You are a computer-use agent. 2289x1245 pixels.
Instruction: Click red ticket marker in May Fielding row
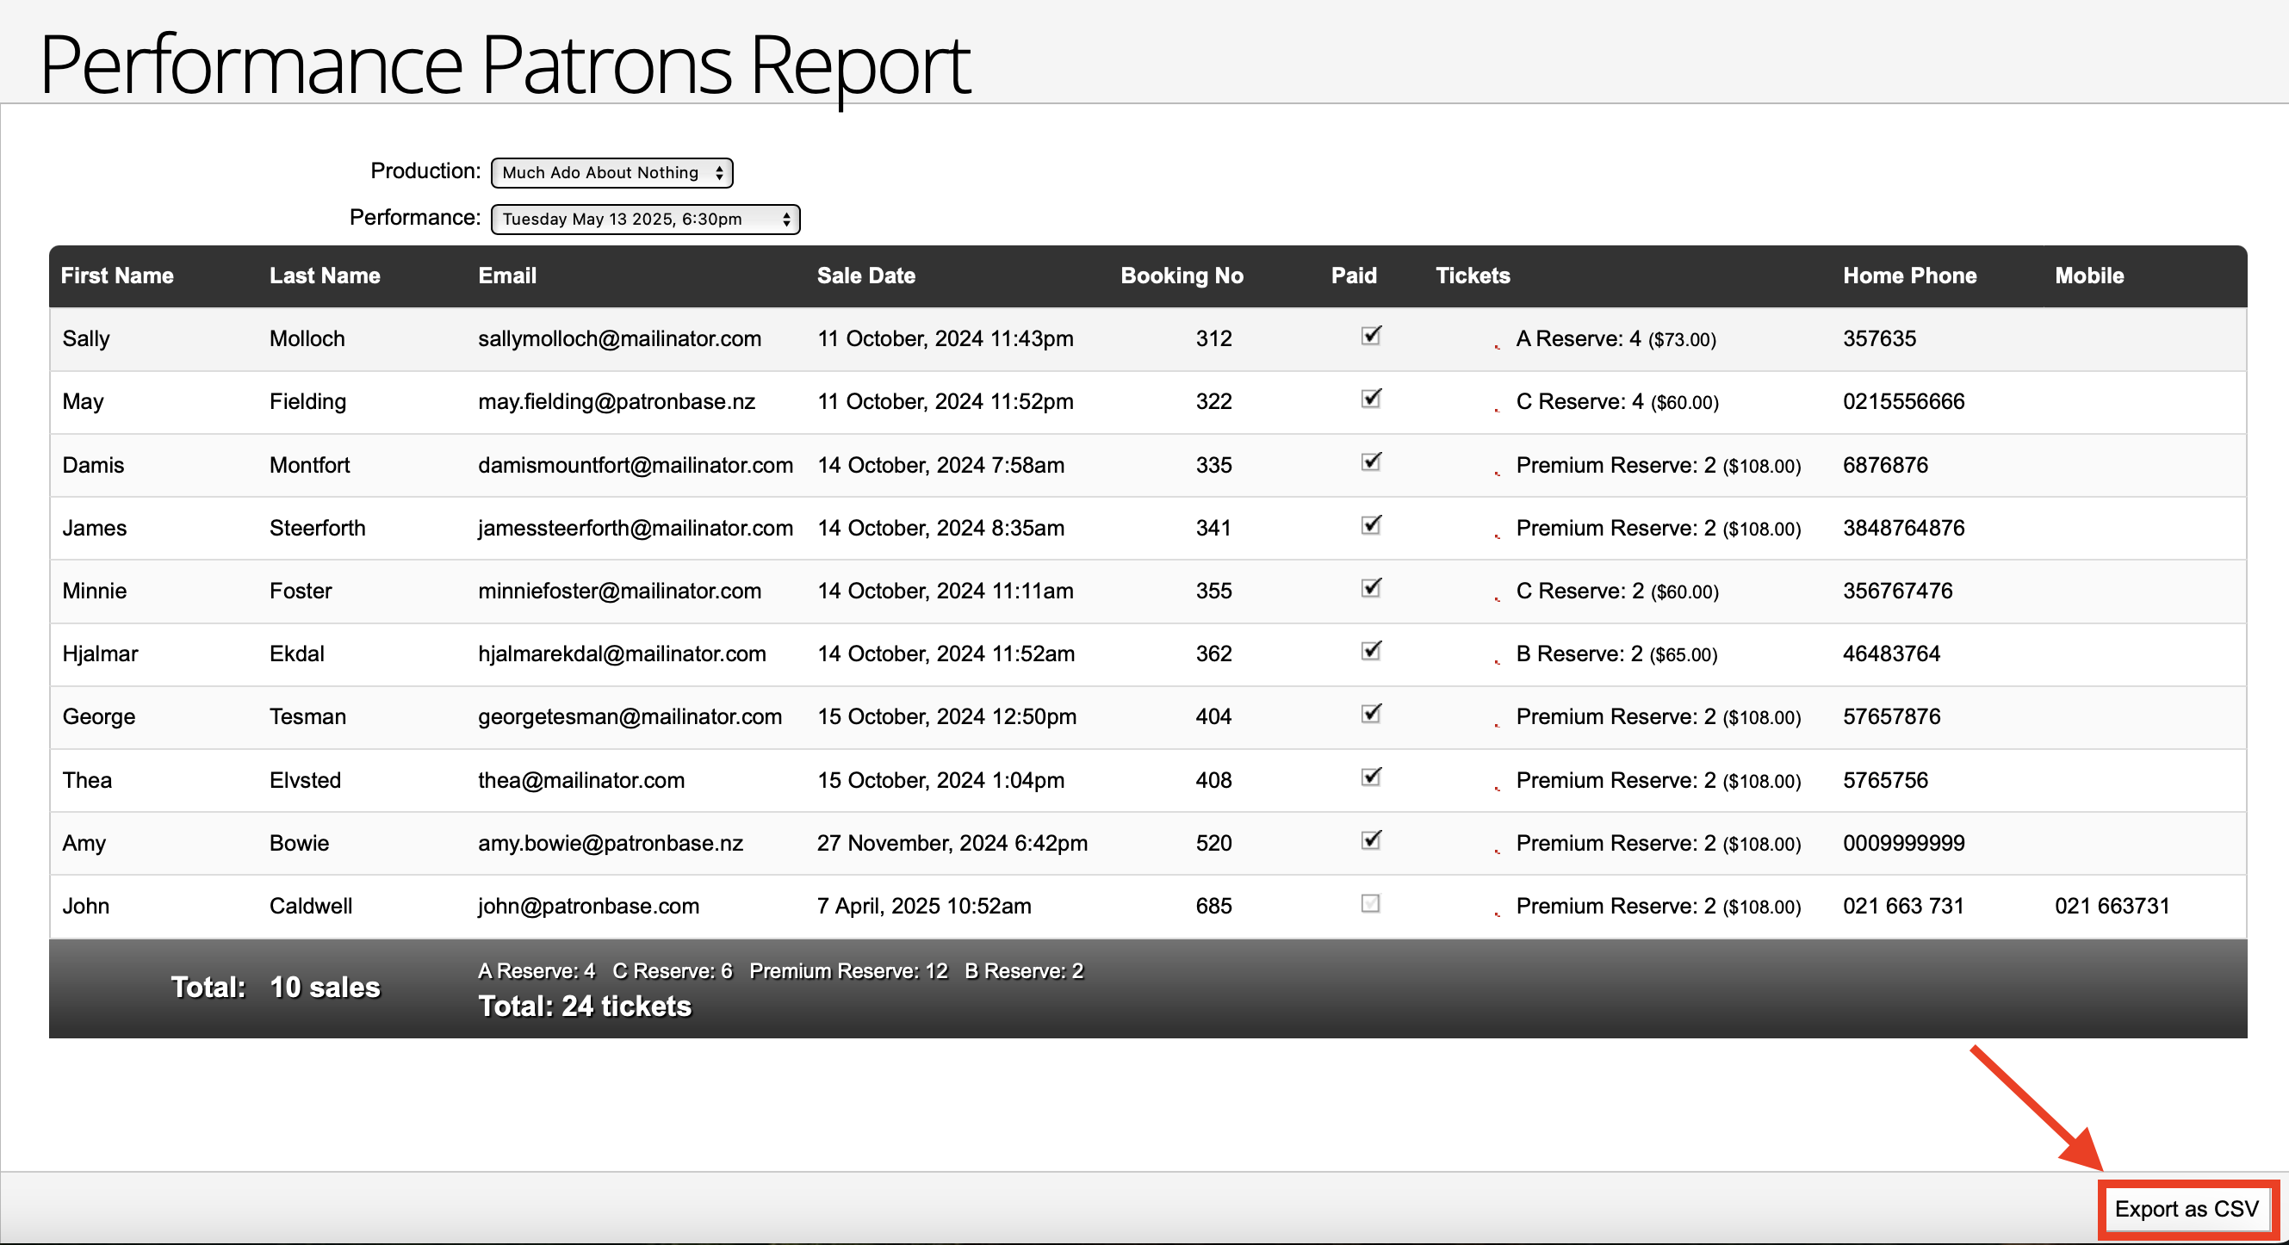(1497, 410)
